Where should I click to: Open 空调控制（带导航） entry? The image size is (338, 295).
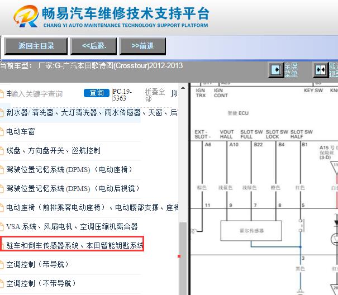[x=37, y=264]
